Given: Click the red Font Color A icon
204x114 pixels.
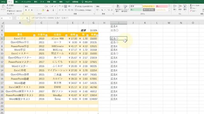Looking at the screenshot, I should (48, 10).
